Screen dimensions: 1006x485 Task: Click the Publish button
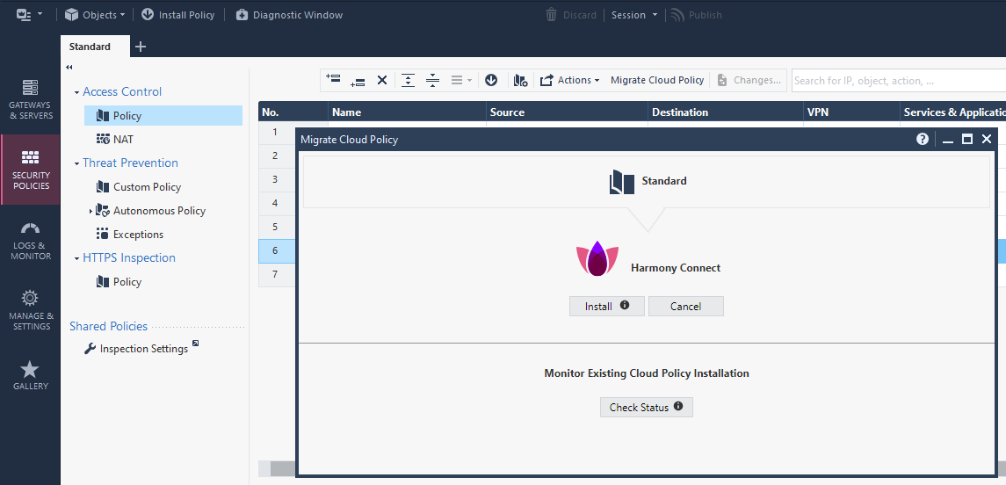[696, 15]
